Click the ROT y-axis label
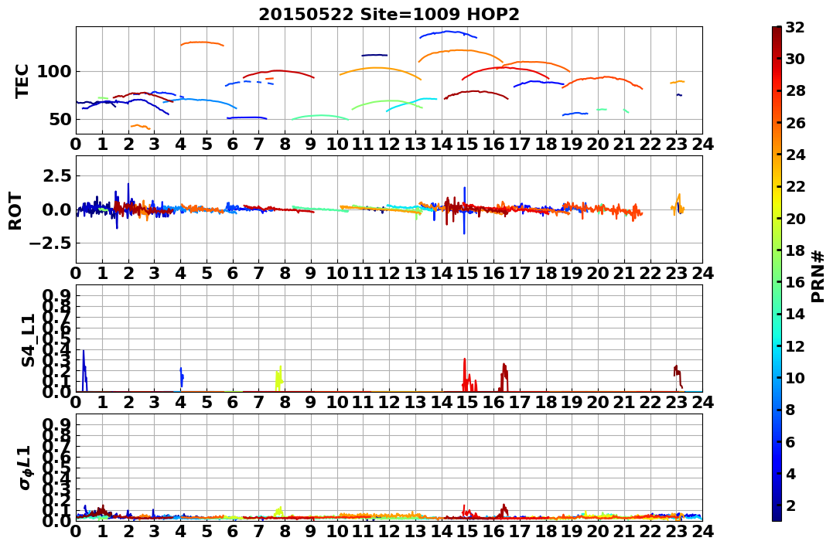This screenshot has width=833, height=548. pyautogui.click(x=16, y=211)
